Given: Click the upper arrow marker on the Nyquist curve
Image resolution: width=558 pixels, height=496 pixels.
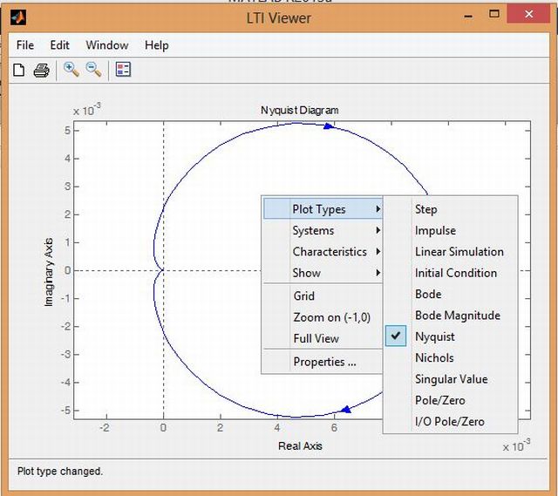Looking at the screenshot, I should tap(329, 126).
